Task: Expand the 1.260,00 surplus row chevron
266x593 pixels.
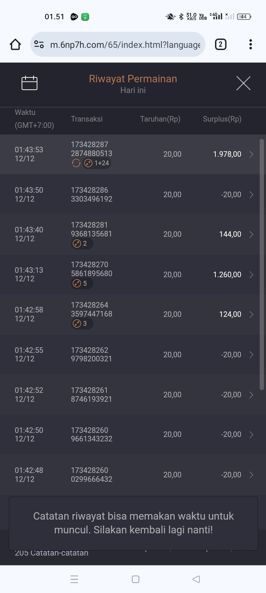Action: click(x=251, y=275)
